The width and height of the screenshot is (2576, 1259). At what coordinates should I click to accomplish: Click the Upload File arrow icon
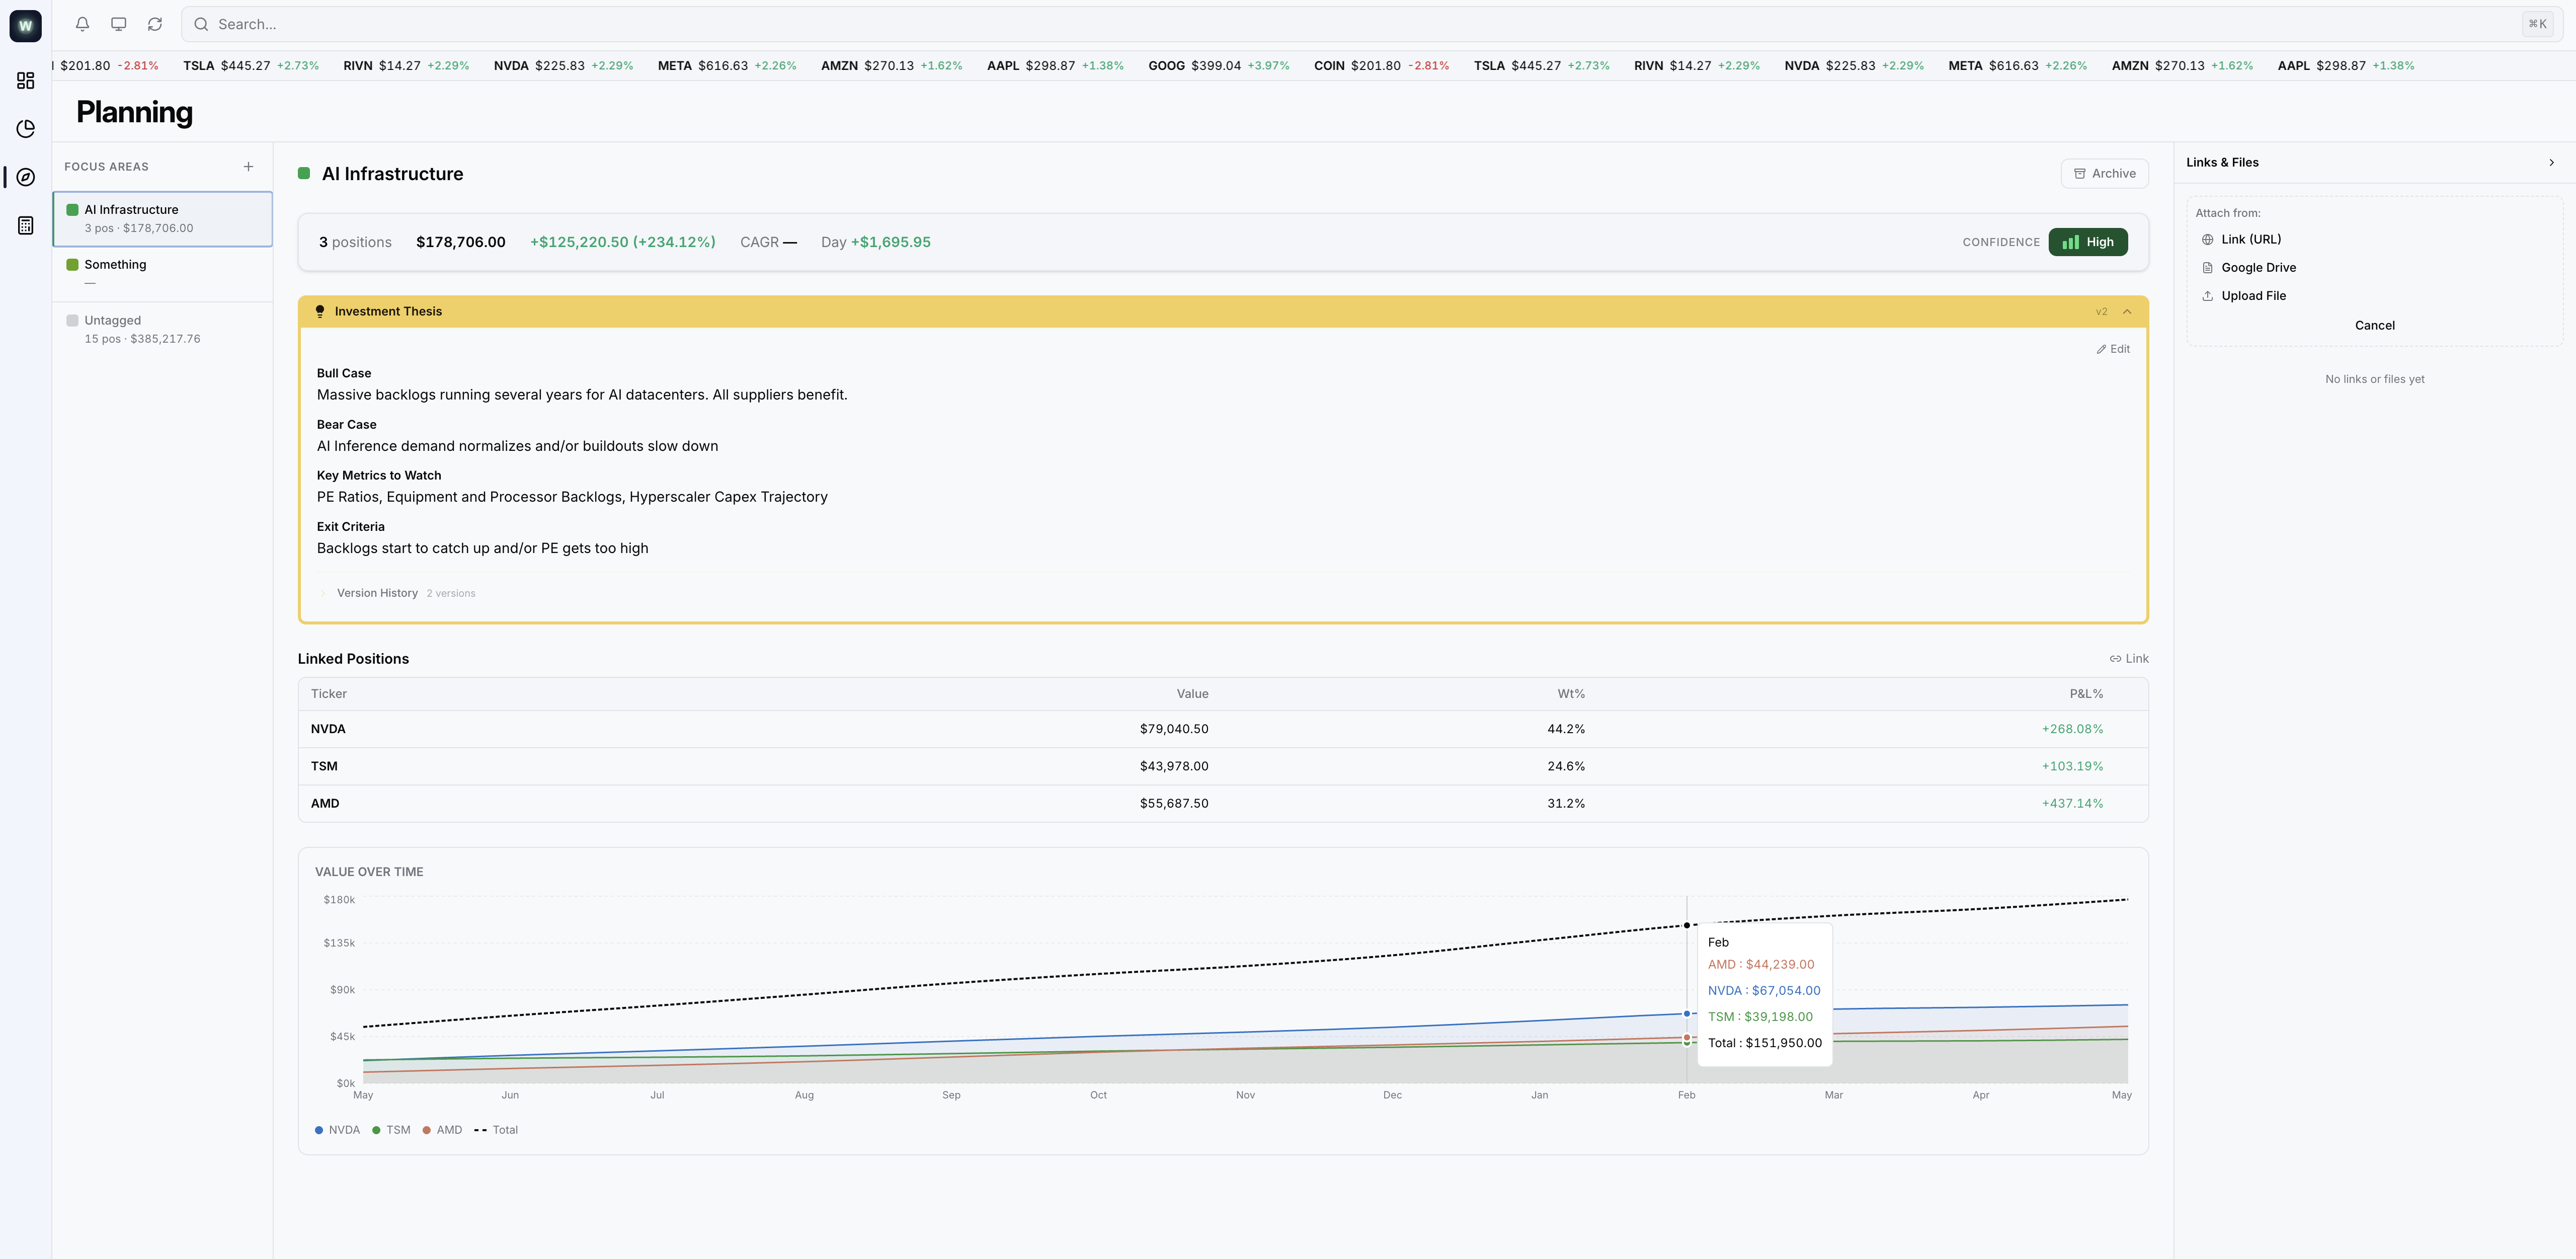(2207, 296)
